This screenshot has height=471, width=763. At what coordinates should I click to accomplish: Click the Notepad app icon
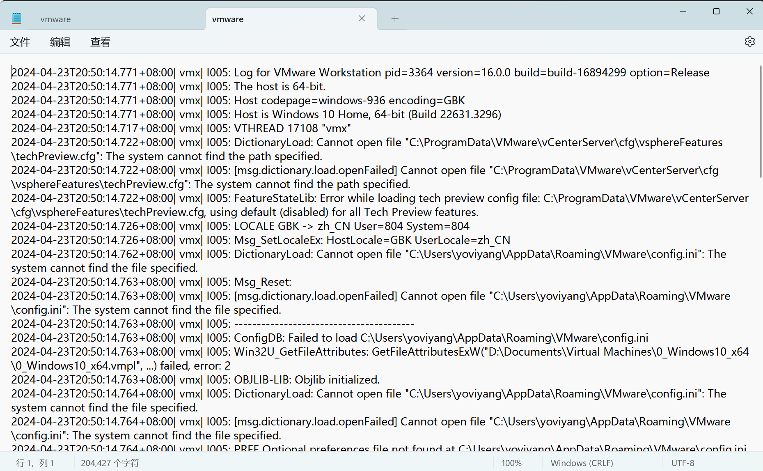coord(16,18)
